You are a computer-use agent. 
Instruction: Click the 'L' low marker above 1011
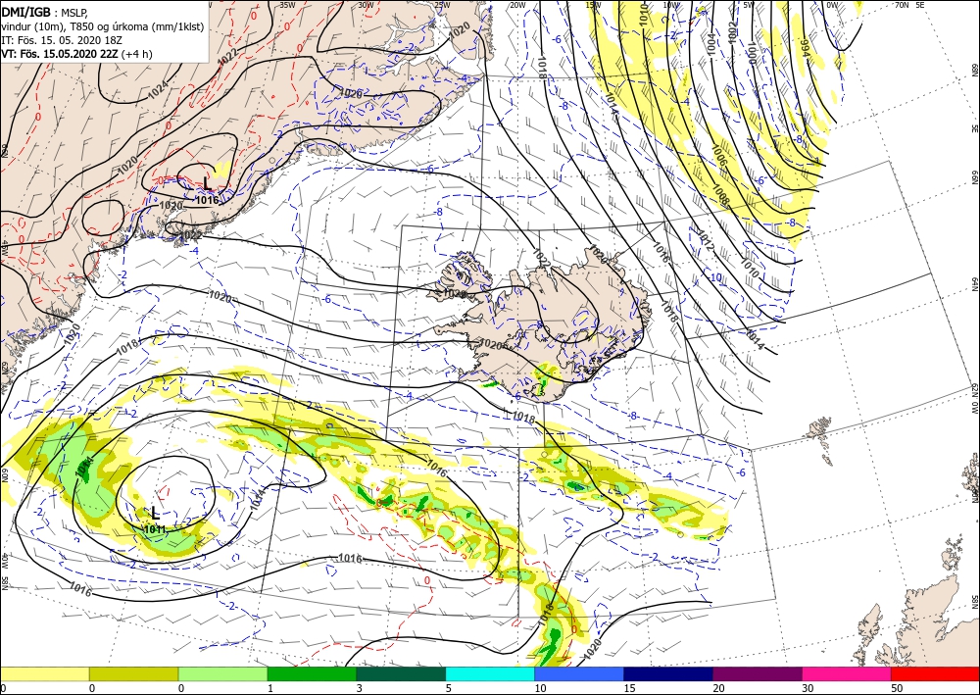pos(156,514)
